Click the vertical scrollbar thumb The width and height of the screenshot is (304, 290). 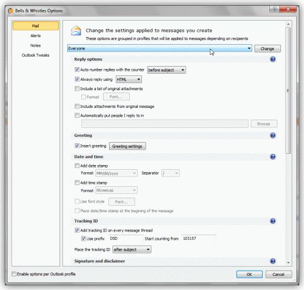pos(288,90)
